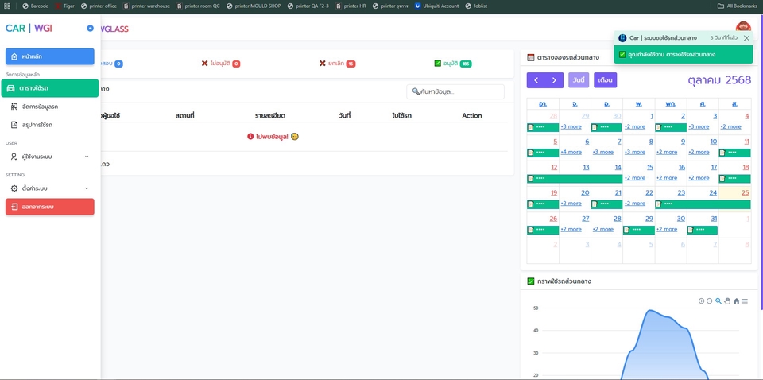This screenshot has width=763, height=380.
Task: Click the user avatar at top right
Action: point(743,28)
